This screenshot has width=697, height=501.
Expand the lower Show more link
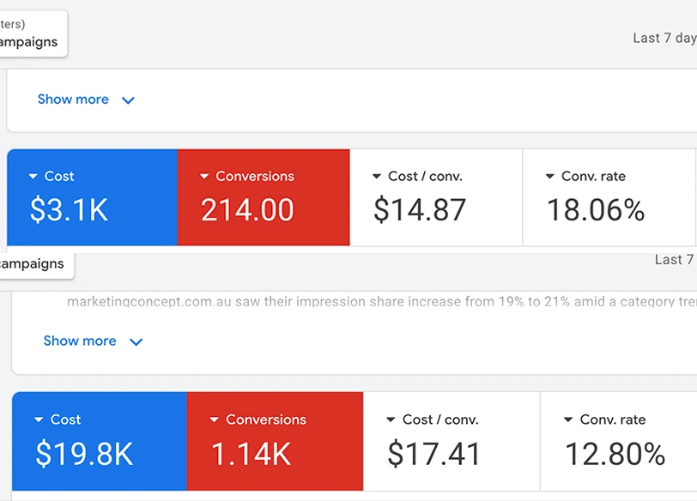[x=80, y=341]
